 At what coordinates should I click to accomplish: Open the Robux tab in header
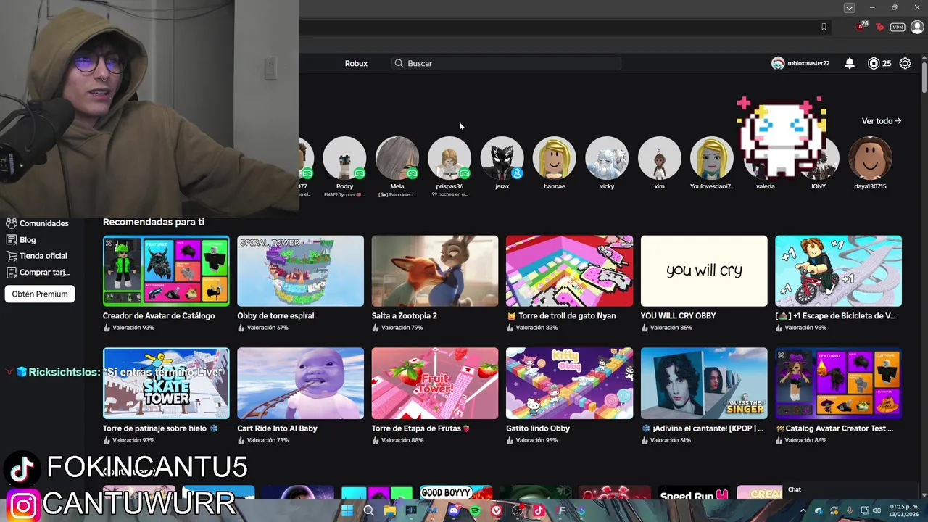point(356,63)
